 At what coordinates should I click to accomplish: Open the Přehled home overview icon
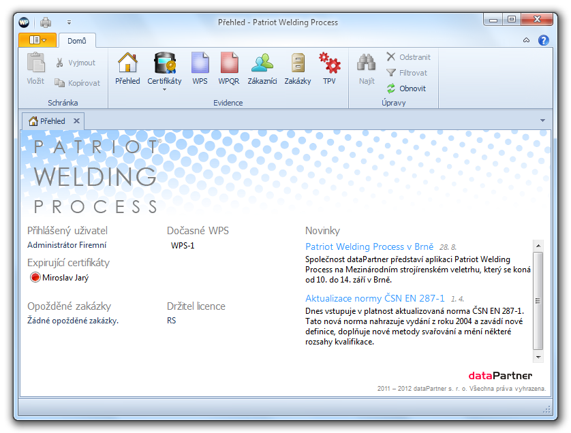click(x=127, y=69)
